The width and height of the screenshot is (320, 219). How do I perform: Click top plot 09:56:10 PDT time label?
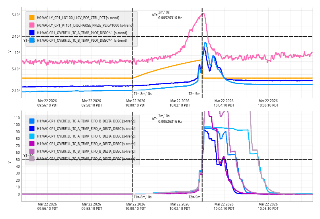click(47, 105)
